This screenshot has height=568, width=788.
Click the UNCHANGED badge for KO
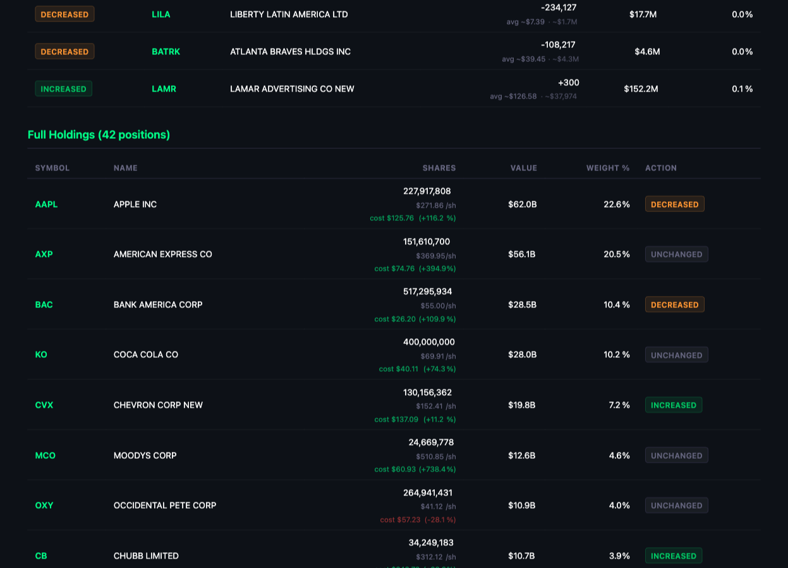pos(676,355)
